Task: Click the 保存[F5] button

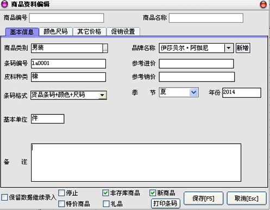Action: click(203, 199)
